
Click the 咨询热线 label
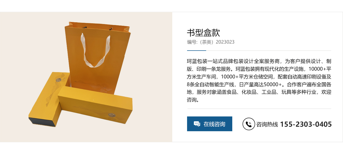tap(267, 124)
